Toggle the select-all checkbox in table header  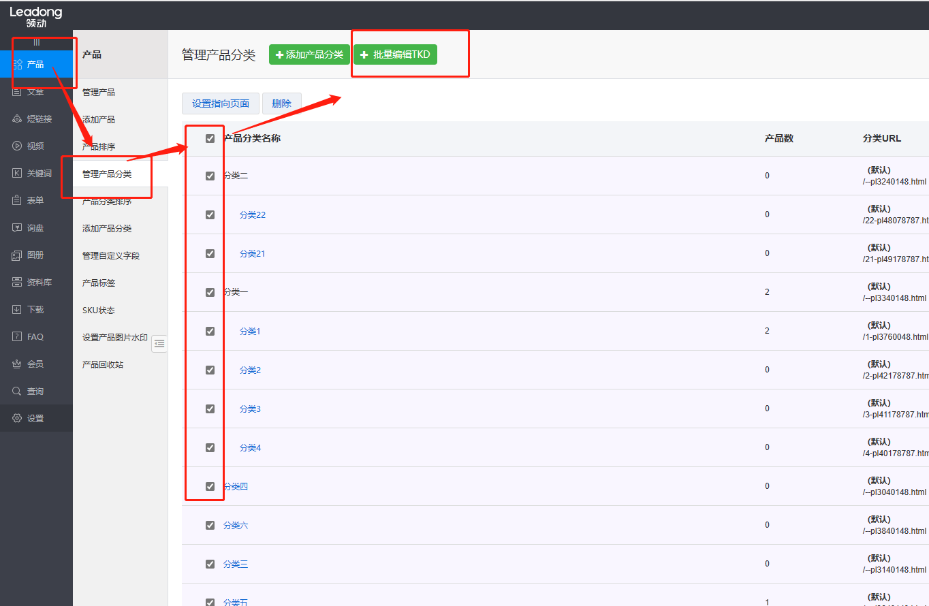[210, 139]
